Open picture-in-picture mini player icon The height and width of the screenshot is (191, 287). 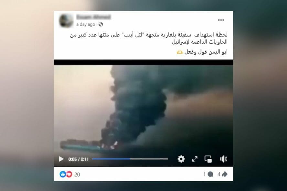pyautogui.click(x=208, y=159)
